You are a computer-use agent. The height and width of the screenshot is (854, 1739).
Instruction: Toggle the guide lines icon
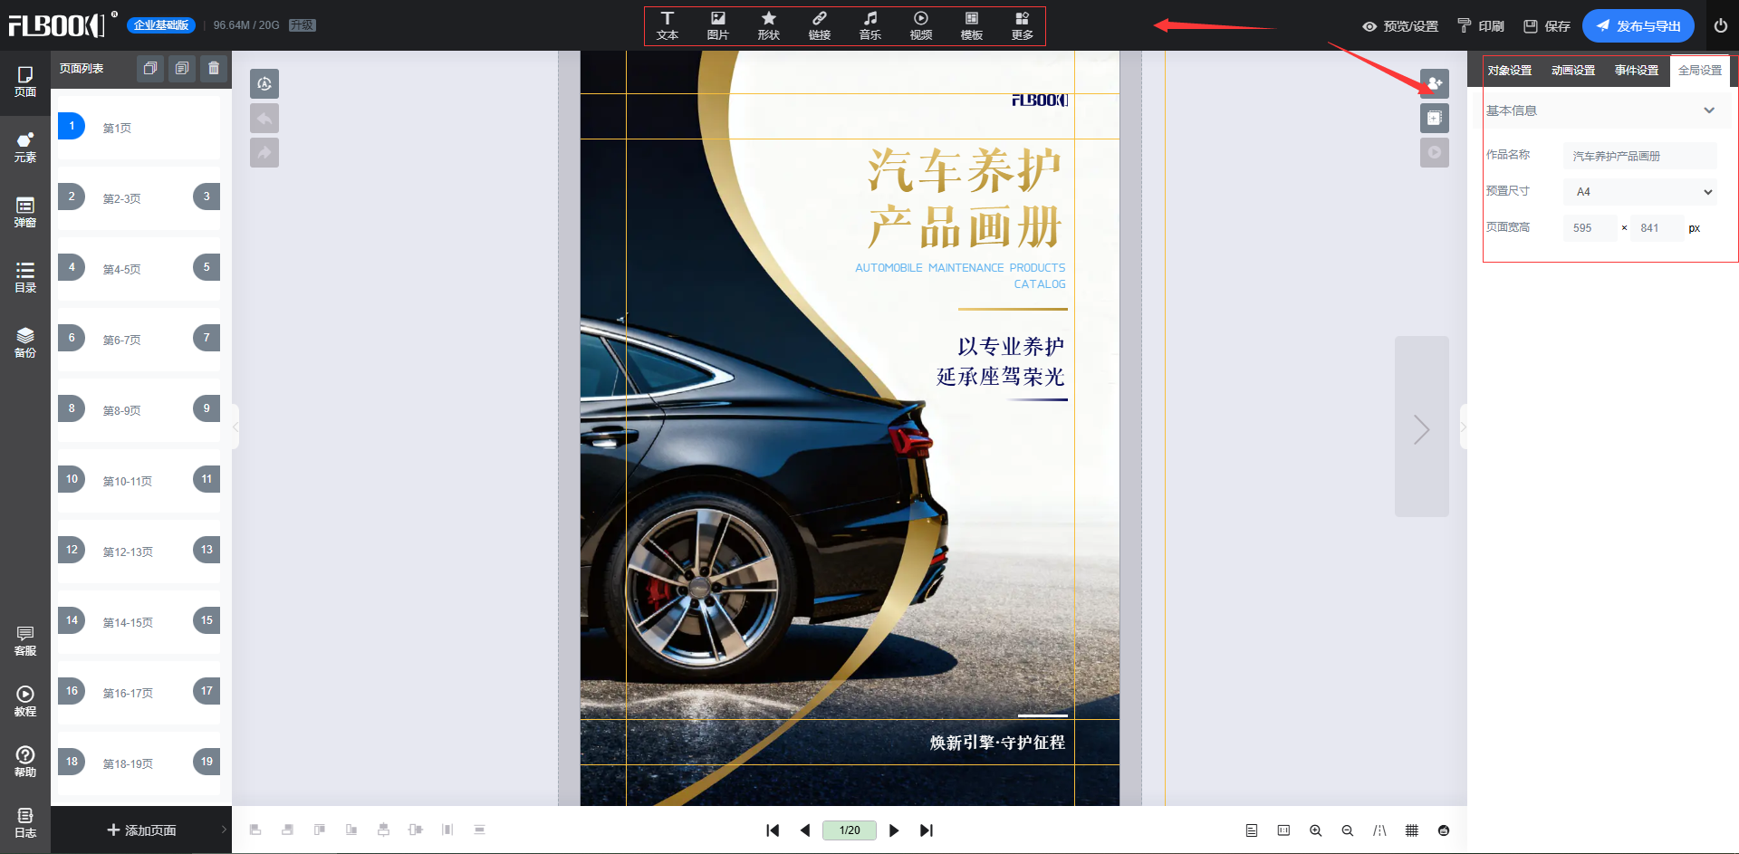1379,830
